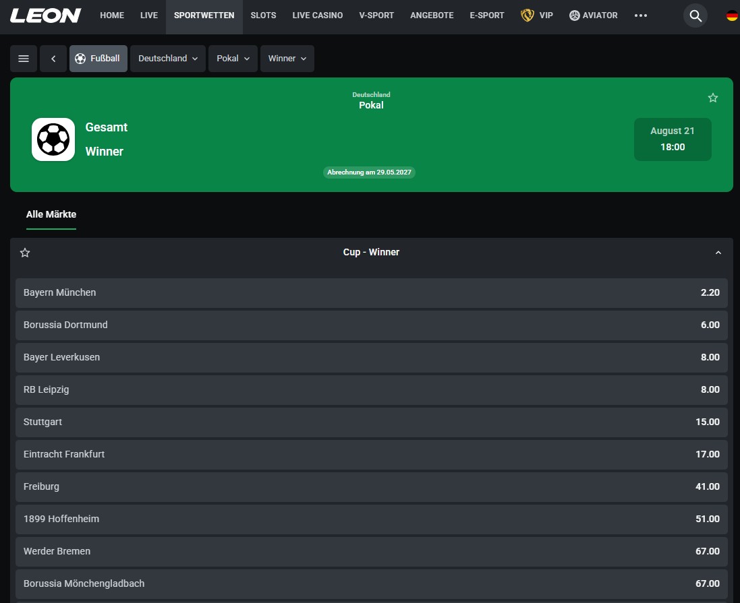Viewport: 740px width, 603px height.
Task: Bet on RB Leipzig at 8.00
Action: (372, 390)
